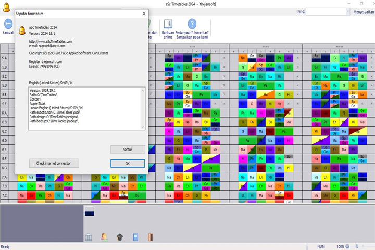This screenshot has height=250, width=375.
Task: Select the 6.C class row header
Action: click(4, 131)
